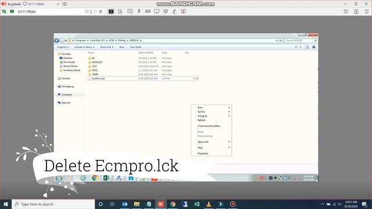
Task: Open the AnyDesk hamburger main menu
Action: [367, 12]
